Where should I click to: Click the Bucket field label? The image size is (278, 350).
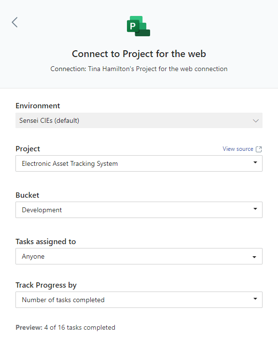tap(27, 195)
